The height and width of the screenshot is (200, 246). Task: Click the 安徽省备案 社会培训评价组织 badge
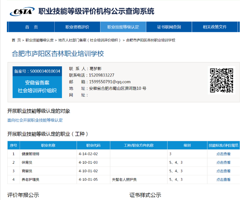tap(37, 87)
